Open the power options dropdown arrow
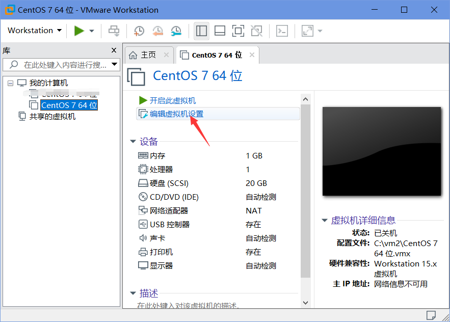The image size is (450, 322). (x=92, y=31)
